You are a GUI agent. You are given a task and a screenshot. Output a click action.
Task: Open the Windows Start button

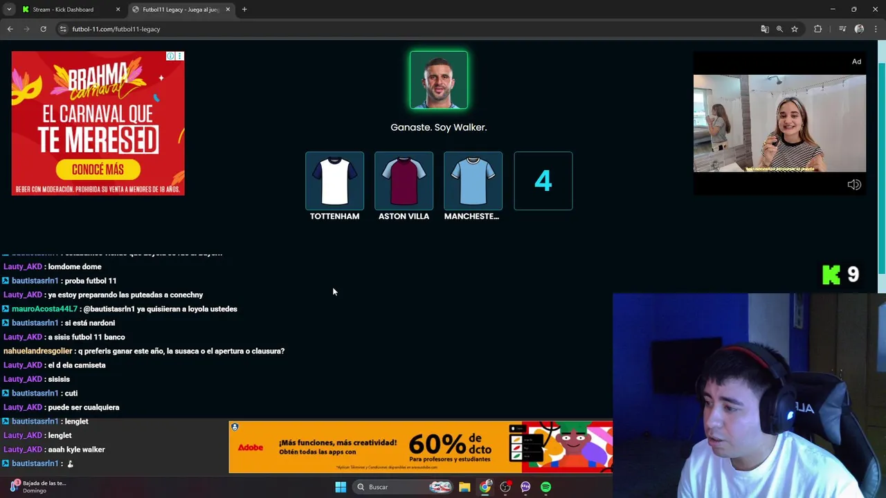click(341, 487)
